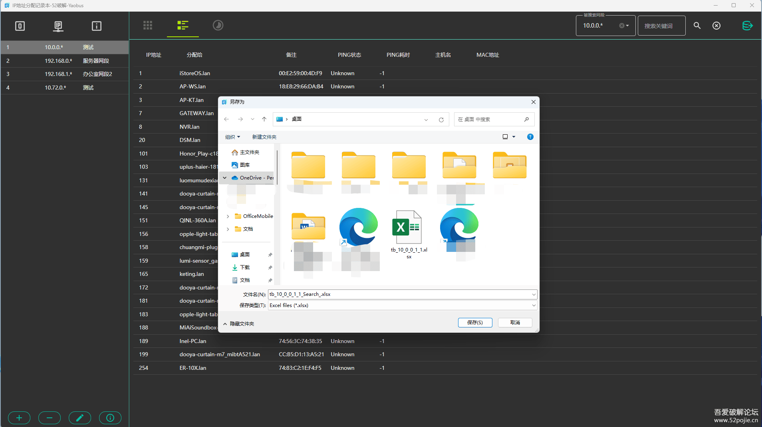Open the searched segment 10.0.0.* dropdown
Viewport: 762px width, 427px height.
[x=627, y=26]
